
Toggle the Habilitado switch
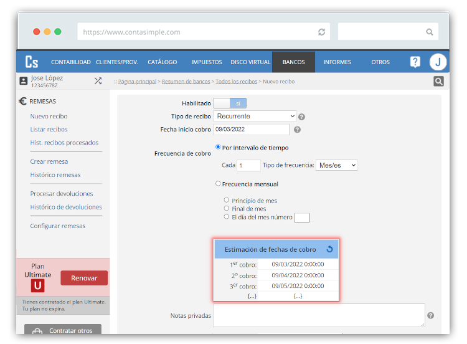point(230,103)
